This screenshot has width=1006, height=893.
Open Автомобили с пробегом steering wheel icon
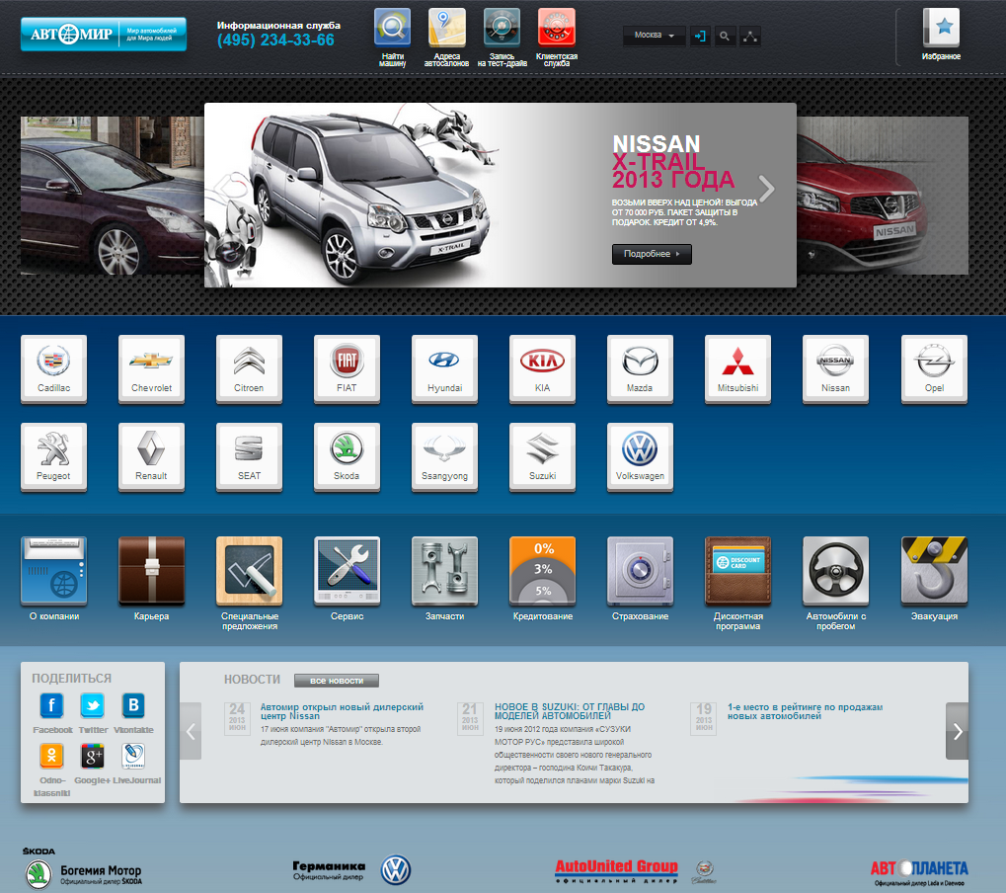(835, 571)
